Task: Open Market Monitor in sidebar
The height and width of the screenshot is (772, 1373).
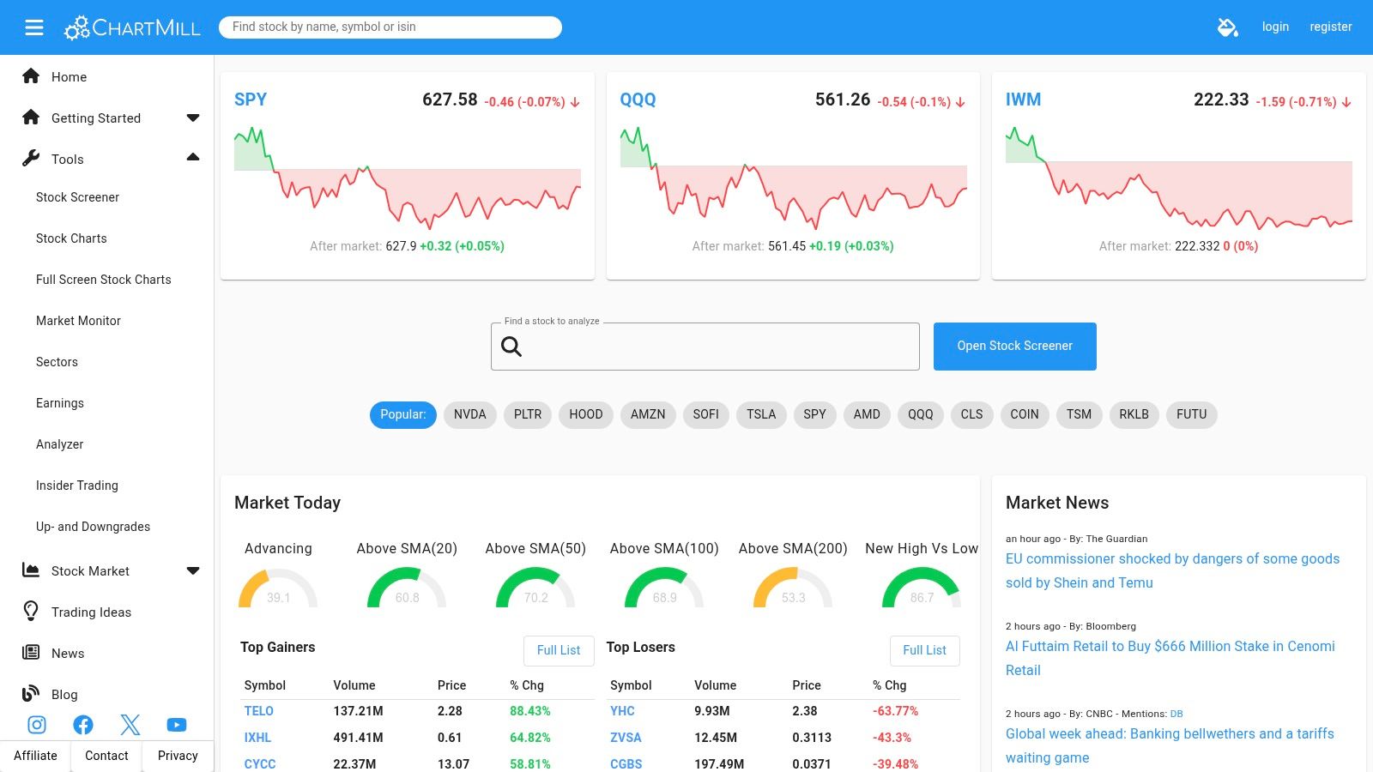Action: (x=78, y=321)
